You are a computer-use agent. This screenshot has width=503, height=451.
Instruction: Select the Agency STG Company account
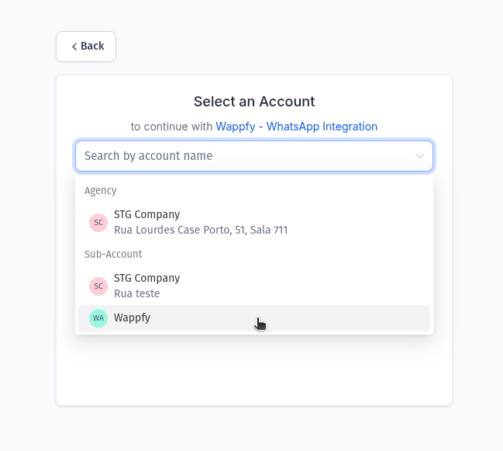click(254, 222)
